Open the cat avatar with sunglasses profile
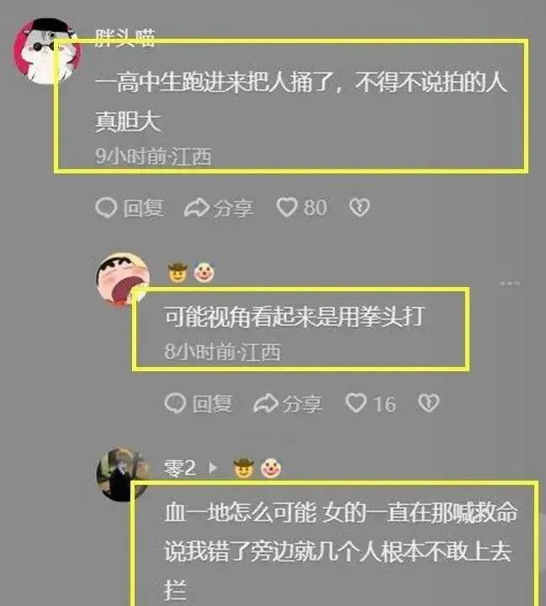 click(x=47, y=51)
